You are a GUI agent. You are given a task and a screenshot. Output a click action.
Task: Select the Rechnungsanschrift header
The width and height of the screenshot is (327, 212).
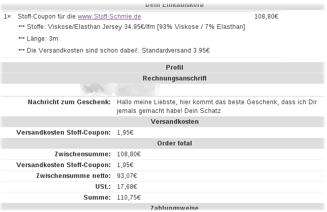(175, 78)
